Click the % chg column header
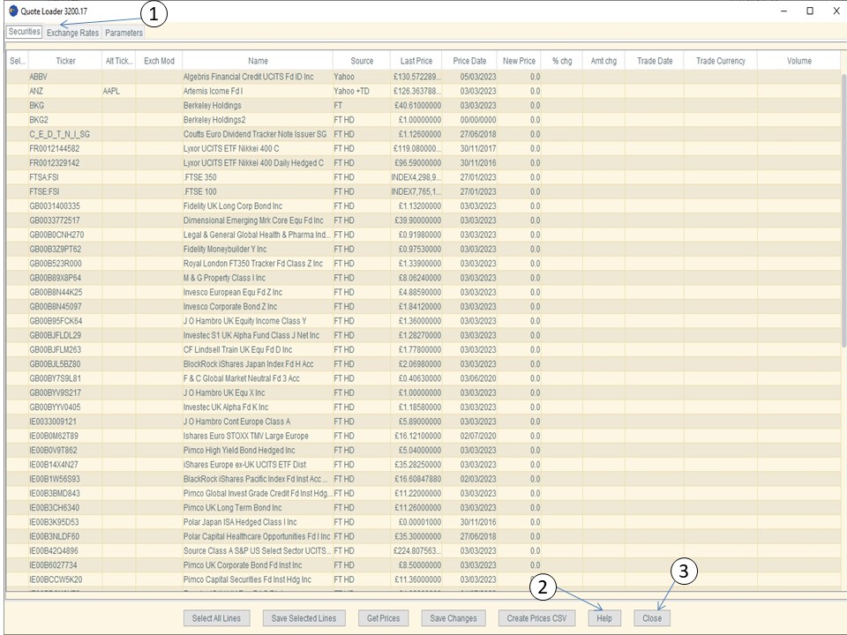Image resolution: width=847 pixels, height=635 pixels. pos(562,61)
